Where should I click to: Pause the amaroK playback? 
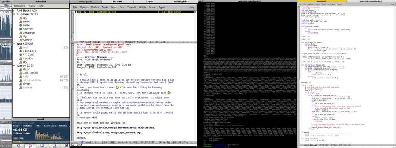click(x=42, y=146)
